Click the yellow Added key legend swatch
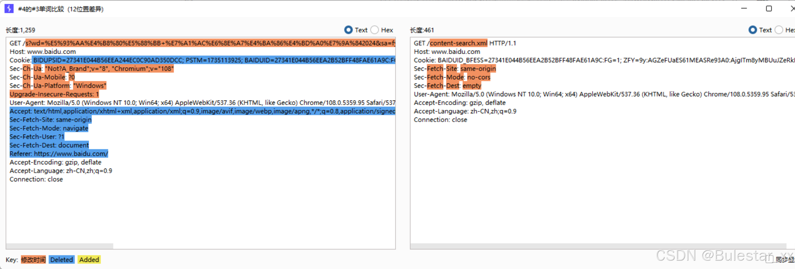The image size is (795, 269). 89,260
